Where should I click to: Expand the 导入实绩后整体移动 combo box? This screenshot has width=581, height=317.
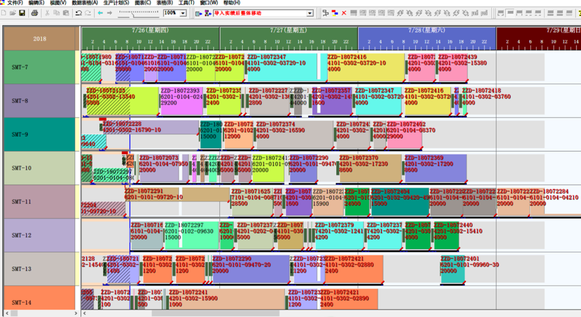coord(310,13)
